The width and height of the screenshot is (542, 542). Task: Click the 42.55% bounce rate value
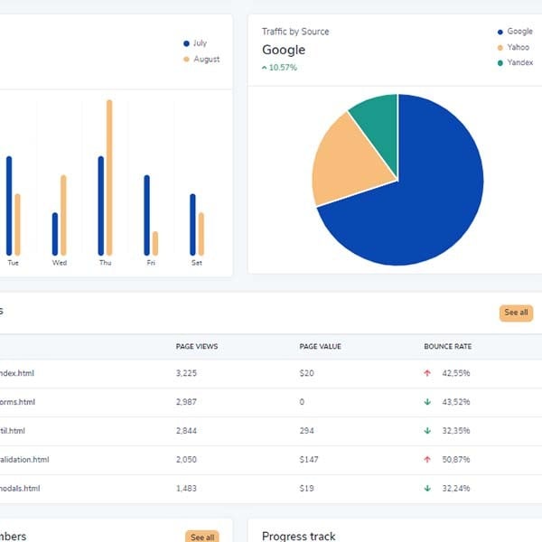(456, 373)
